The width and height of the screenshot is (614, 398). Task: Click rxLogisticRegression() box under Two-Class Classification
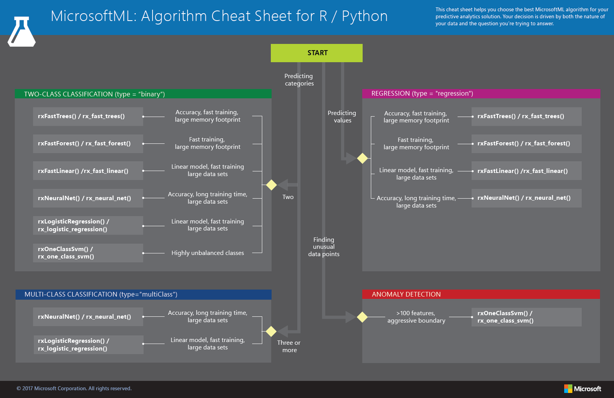point(88,225)
